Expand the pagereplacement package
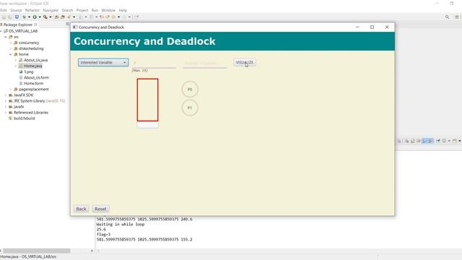Screen dimensions: 462x260 [x=11, y=90]
